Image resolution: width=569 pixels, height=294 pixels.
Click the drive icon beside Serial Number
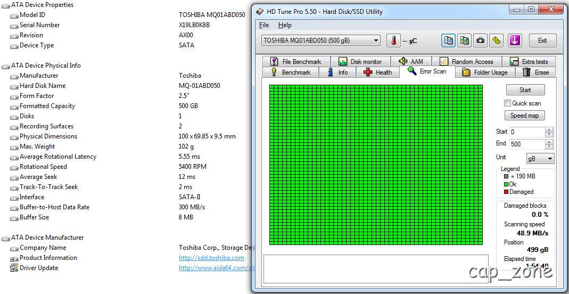14,26
